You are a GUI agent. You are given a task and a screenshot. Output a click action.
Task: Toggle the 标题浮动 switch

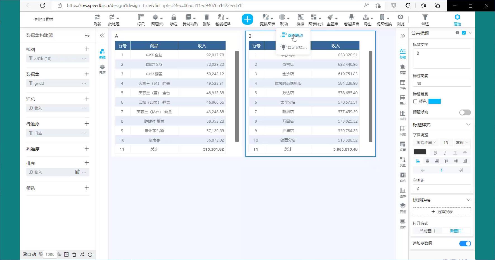pyautogui.click(x=465, y=112)
